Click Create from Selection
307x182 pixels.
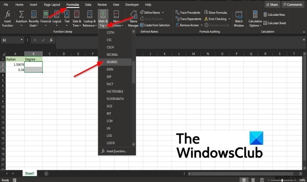click(155, 25)
